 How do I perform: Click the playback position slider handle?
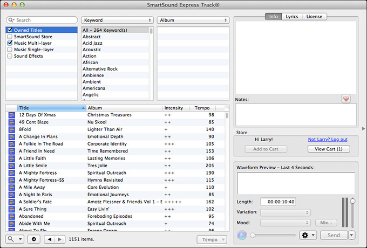253,236
